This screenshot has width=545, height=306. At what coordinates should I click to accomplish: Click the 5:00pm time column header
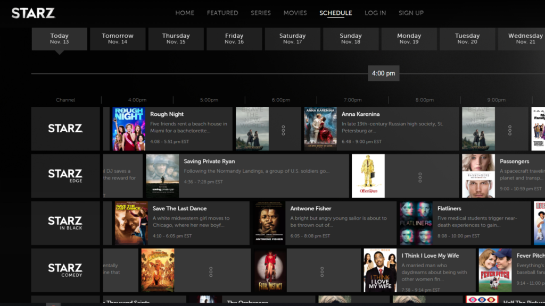coord(209,100)
